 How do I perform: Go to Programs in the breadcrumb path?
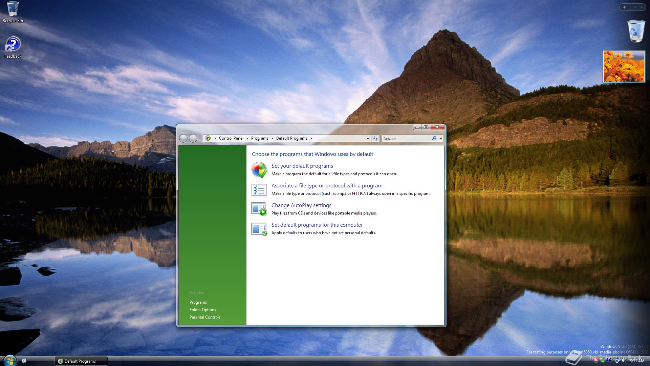click(x=260, y=138)
